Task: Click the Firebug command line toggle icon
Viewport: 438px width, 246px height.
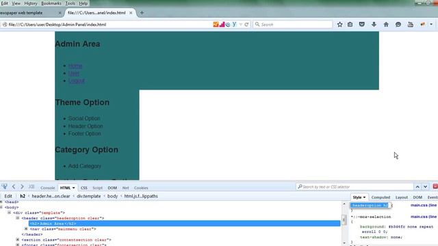Action: 31,187
